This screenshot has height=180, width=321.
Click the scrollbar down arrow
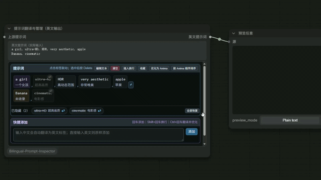pyautogui.click(x=204, y=144)
